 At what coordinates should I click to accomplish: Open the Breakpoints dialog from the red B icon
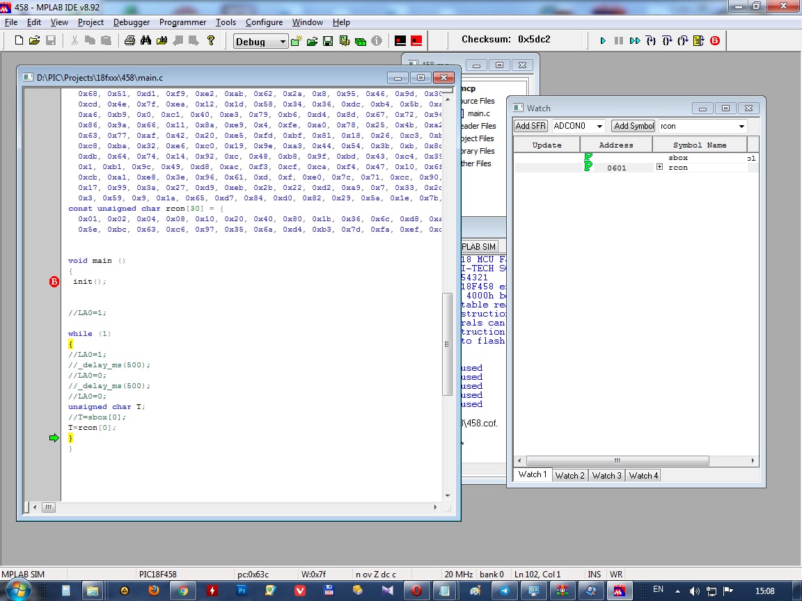click(x=715, y=40)
